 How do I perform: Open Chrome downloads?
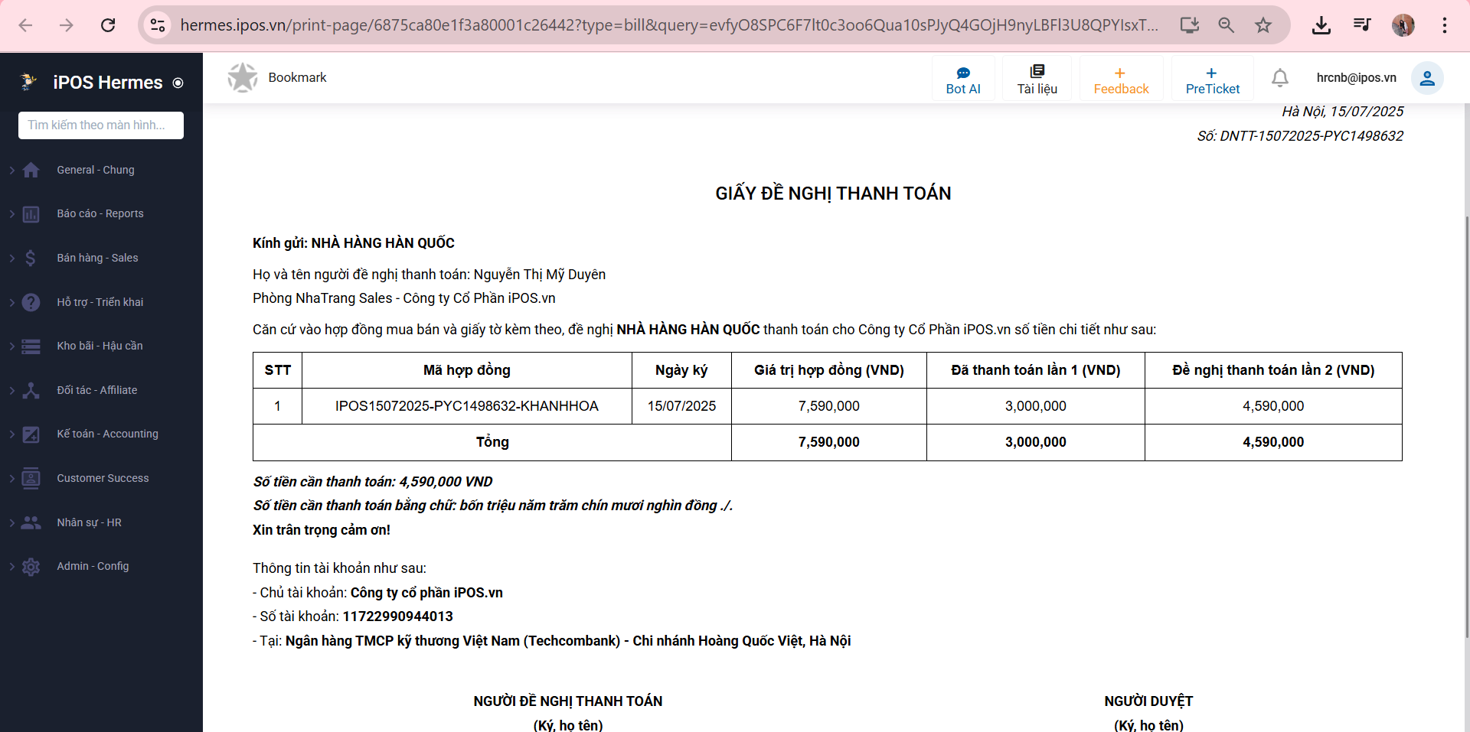point(1321,25)
